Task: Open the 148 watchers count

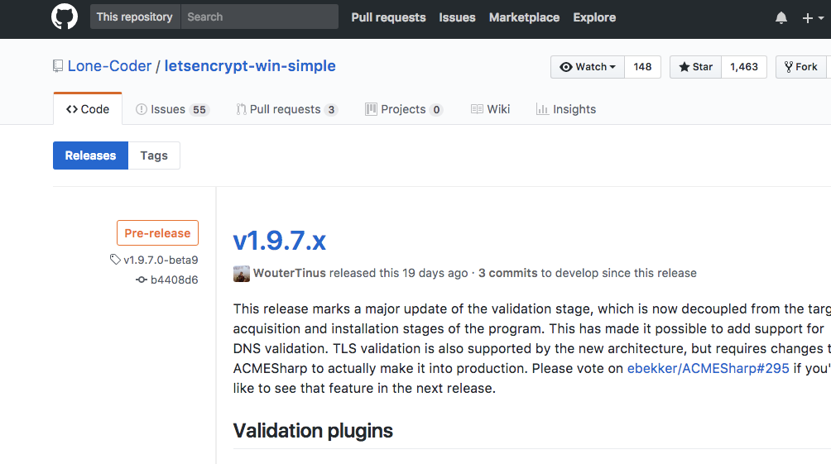Action: click(642, 67)
